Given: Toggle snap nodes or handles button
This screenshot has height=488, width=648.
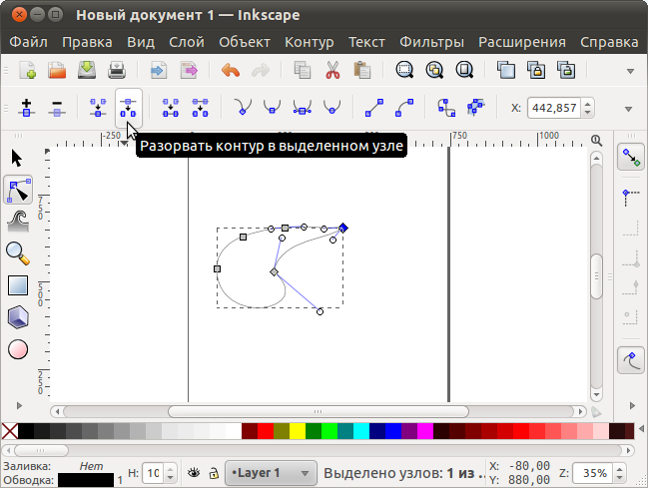Looking at the screenshot, I should point(631,360).
